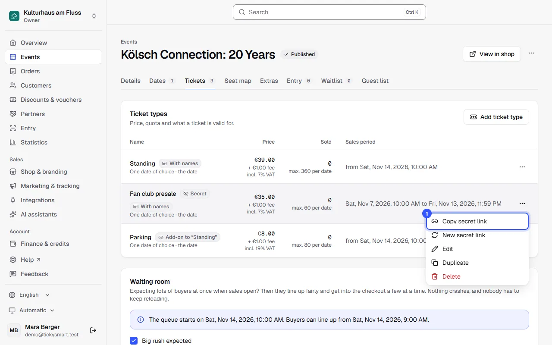Screen dimensions: 552x345
Task: Click the Secret badge on Fan club presale
Action: click(x=195, y=194)
